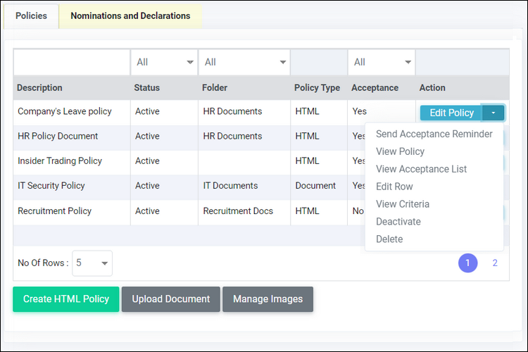Choose View Policy in the dropdown menu
Image resolution: width=528 pixels, height=352 pixels.
400,151
